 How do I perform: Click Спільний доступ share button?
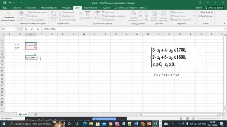(214, 8)
